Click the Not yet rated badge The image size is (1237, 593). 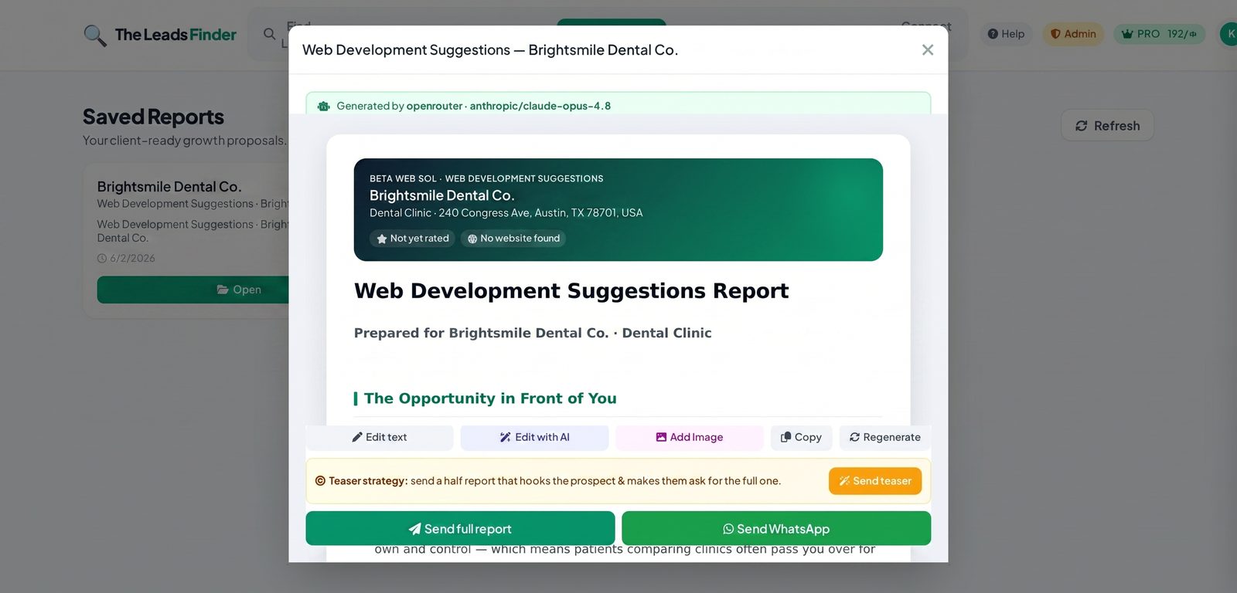pyautogui.click(x=412, y=239)
